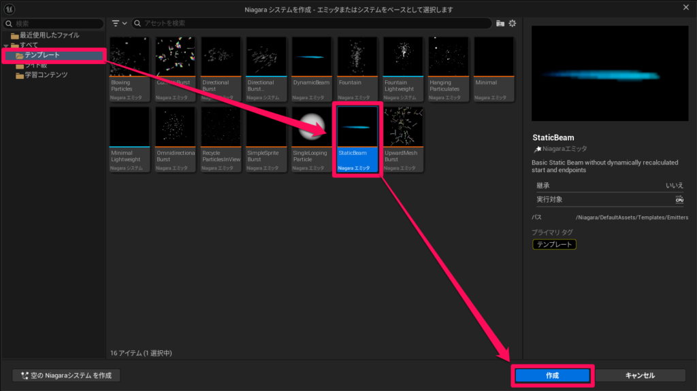Click the asset search field
Image resolution: width=697 pixels, height=391 pixels.
(312, 23)
